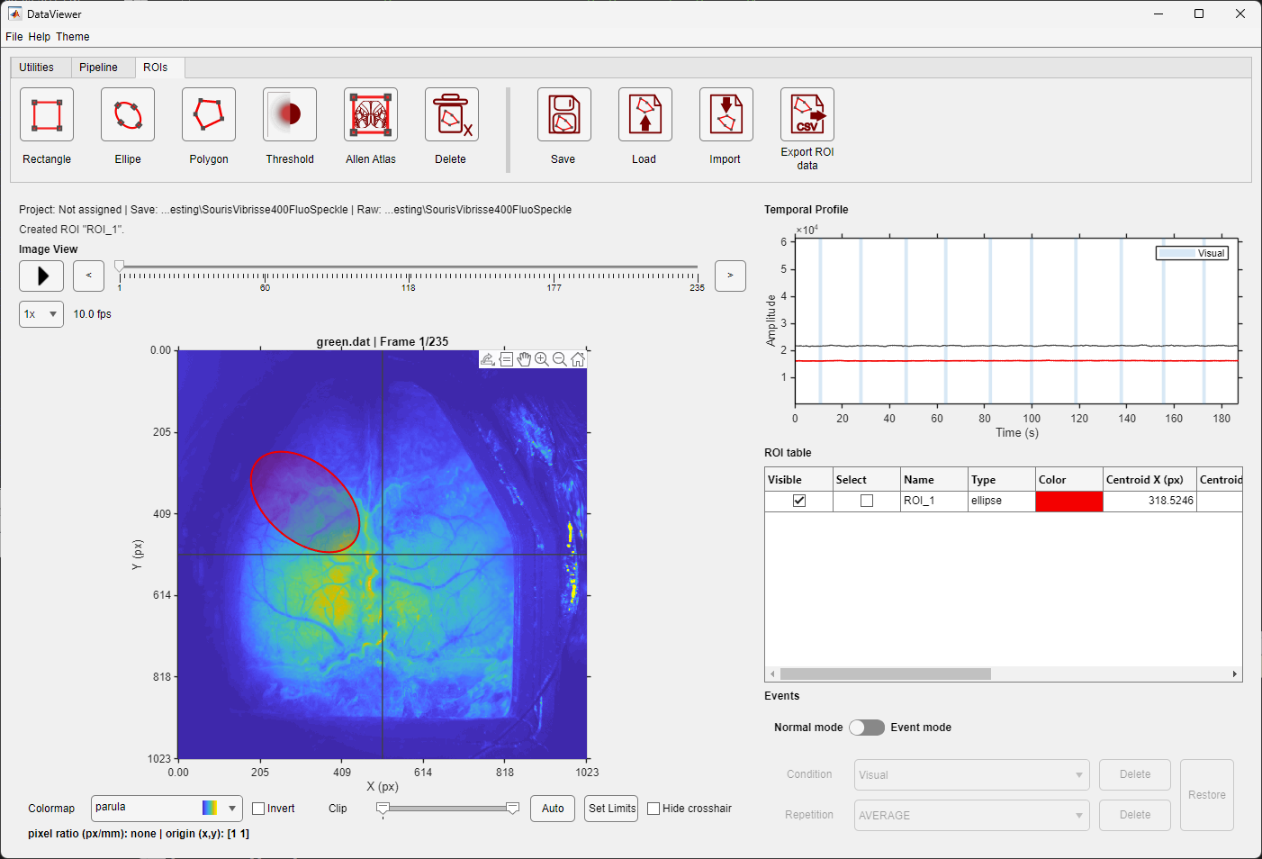This screenshot has height=859, width=1262.
Task: Click the Import ROI icon
Action: pyautogui.click(x=726, y=114)
